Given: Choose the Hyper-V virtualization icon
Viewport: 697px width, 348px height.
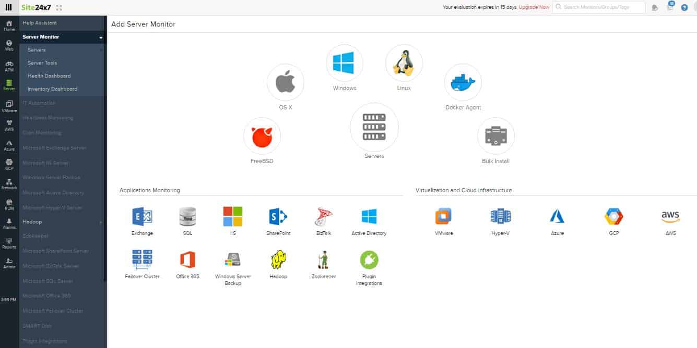Looking at the screenshot, I should coord(500,216).
